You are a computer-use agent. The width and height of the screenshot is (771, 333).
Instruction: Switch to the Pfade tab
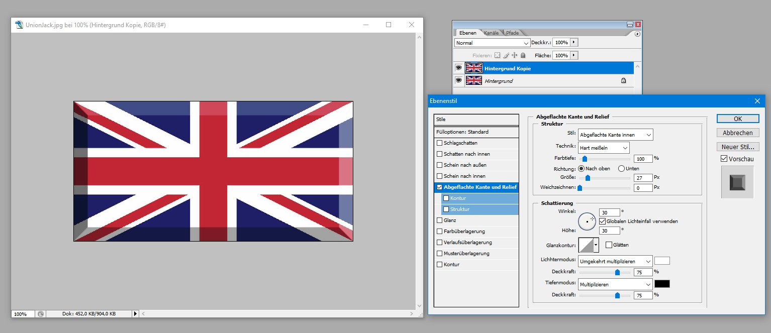[512, 33]
